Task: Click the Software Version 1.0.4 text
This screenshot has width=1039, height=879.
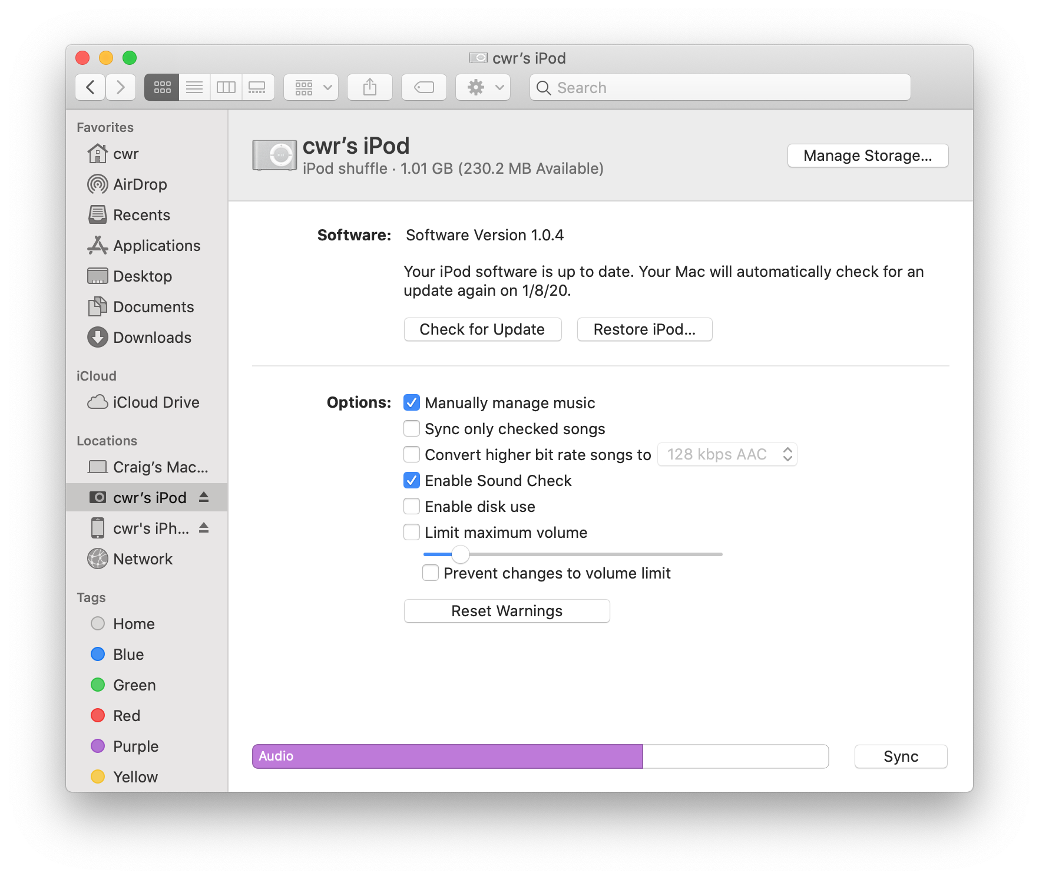Action: click(x=485, y=235)
